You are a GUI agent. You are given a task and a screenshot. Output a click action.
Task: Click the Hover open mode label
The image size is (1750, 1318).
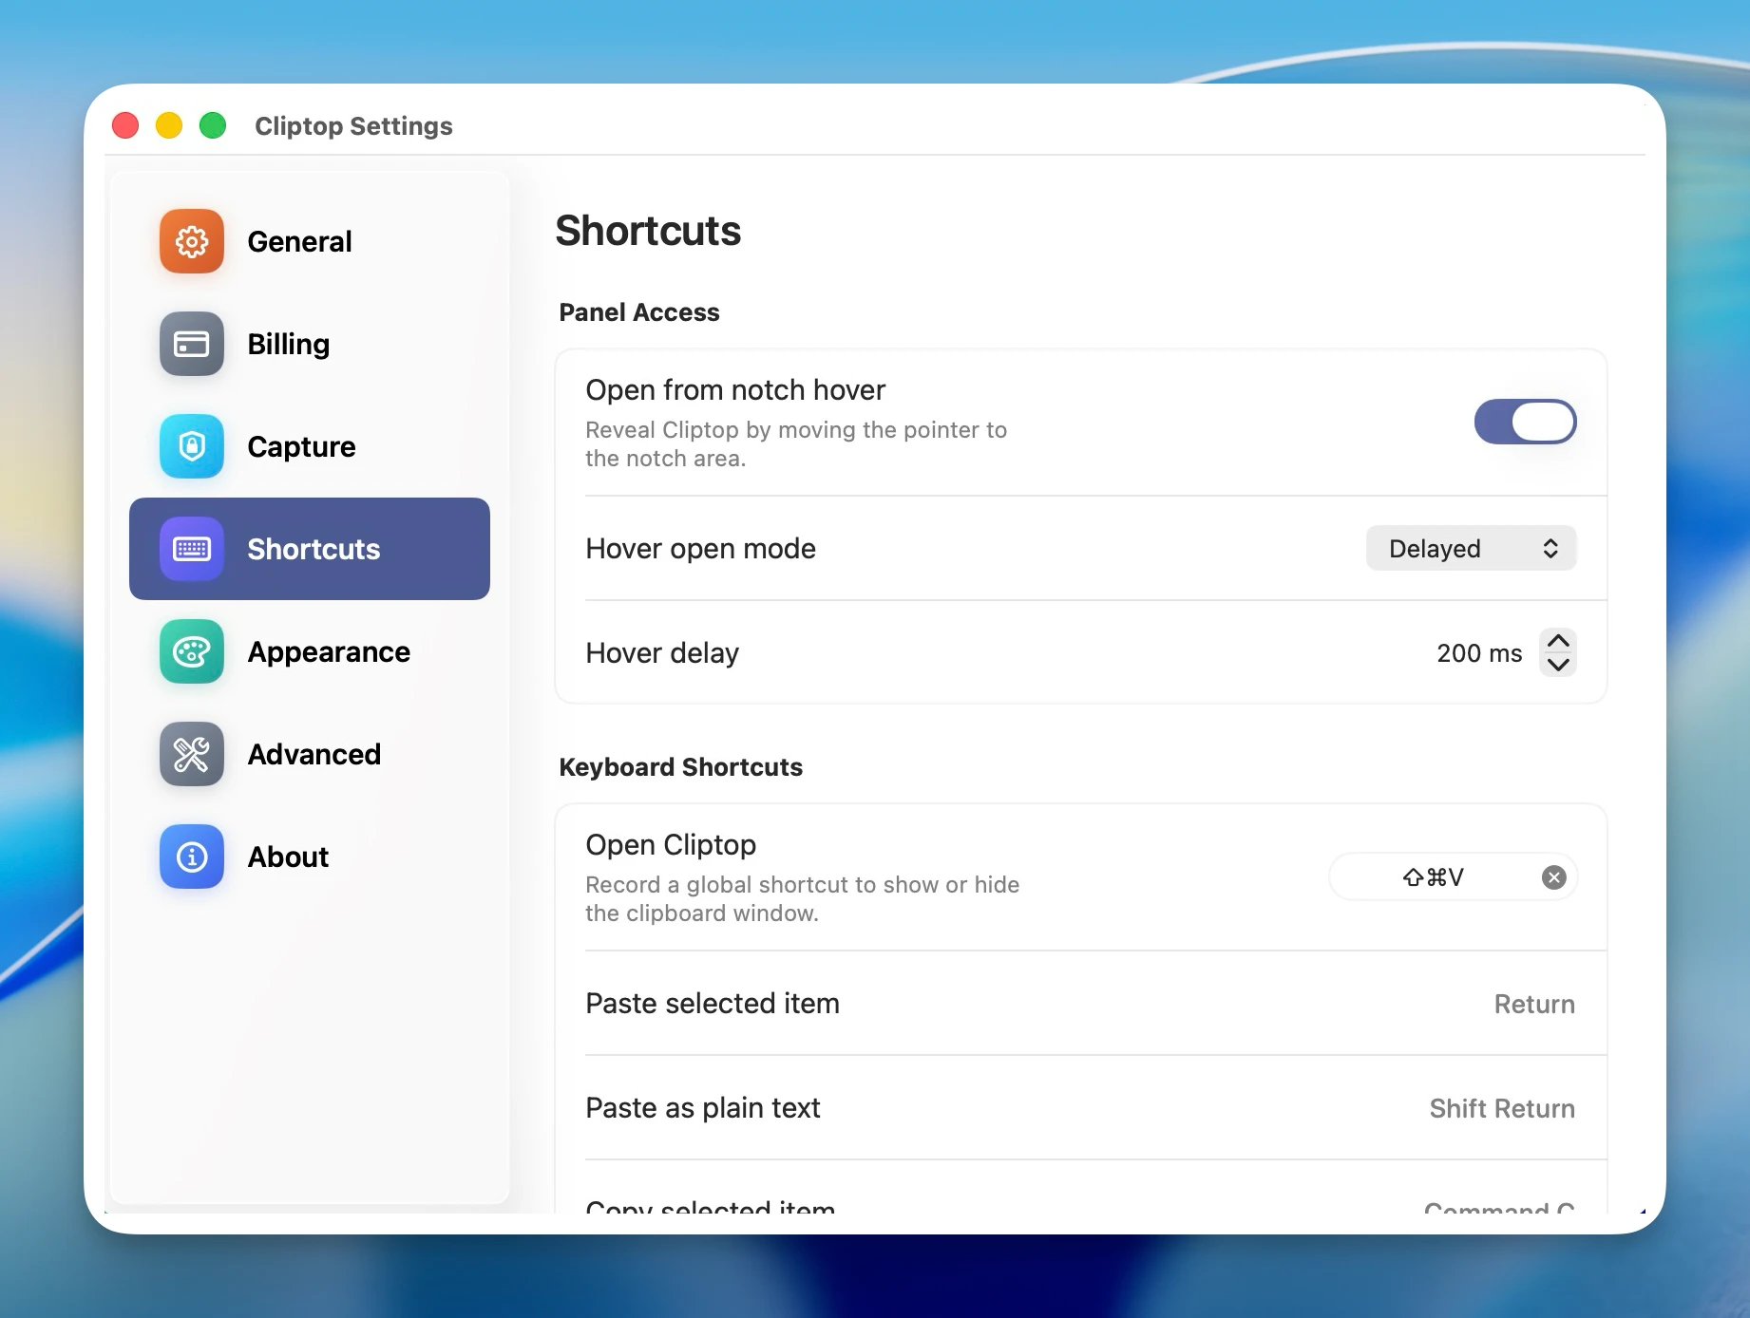tap(701, 549)
